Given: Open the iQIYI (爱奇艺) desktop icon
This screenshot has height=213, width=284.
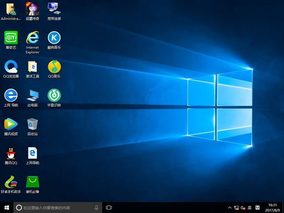Looking at the screenshot, I should pyautogui.click(x=11, y=38).
